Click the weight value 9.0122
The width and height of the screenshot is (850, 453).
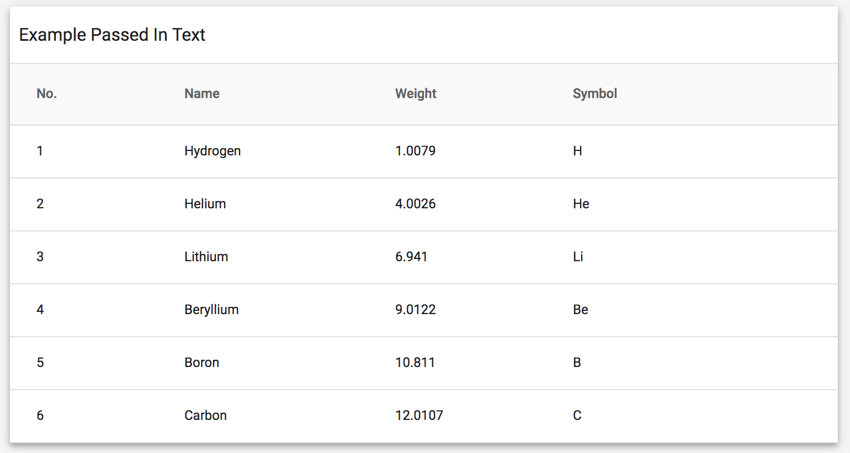tap(415, 310)
